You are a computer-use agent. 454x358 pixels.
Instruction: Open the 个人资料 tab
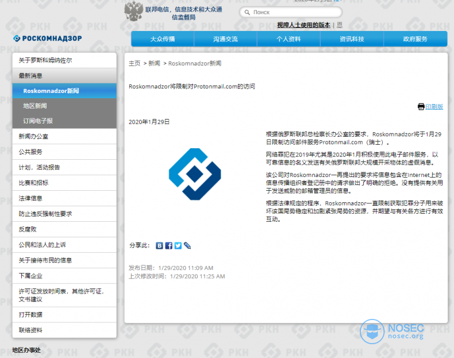288,39
